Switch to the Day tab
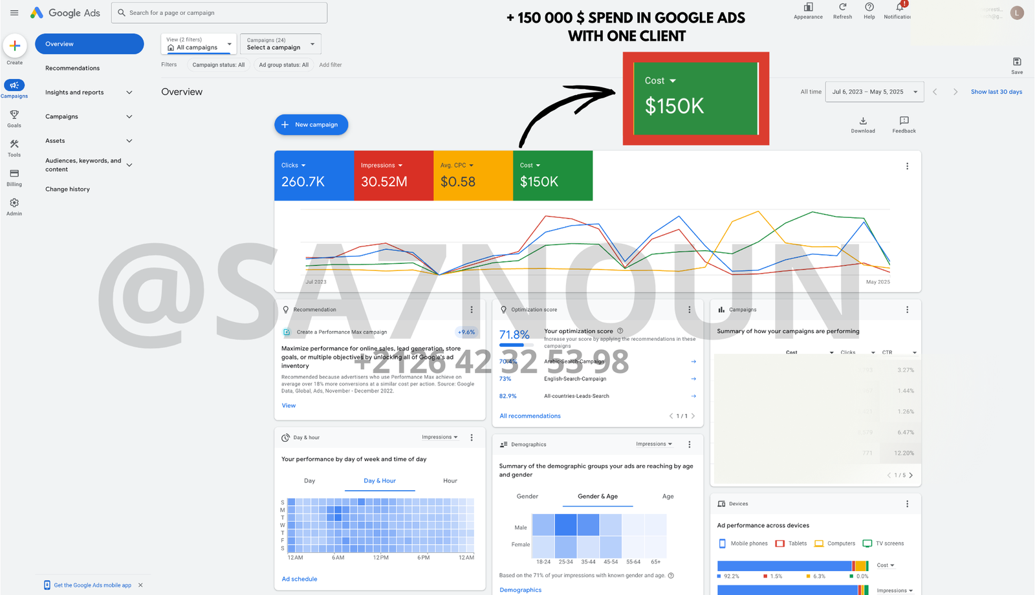1035x595 pixels. point(309,481)
